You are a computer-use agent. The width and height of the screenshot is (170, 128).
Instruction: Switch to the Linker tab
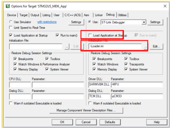pyautogui.click(x=99, y=15)
